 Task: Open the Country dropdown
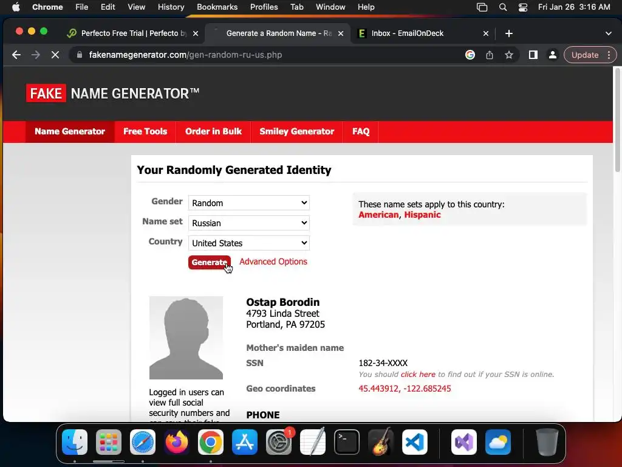(x=248, y=243)
